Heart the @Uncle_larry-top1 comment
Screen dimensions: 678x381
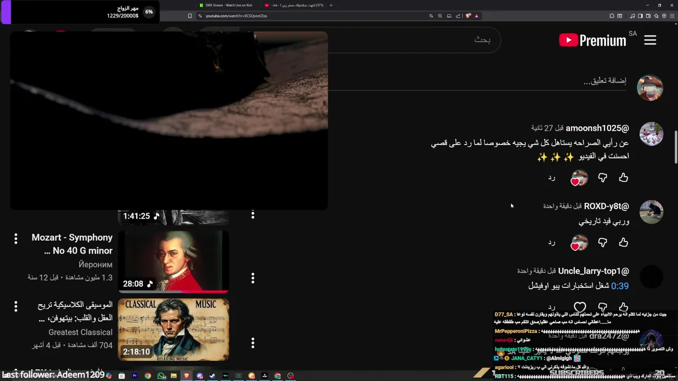point(580,307)
